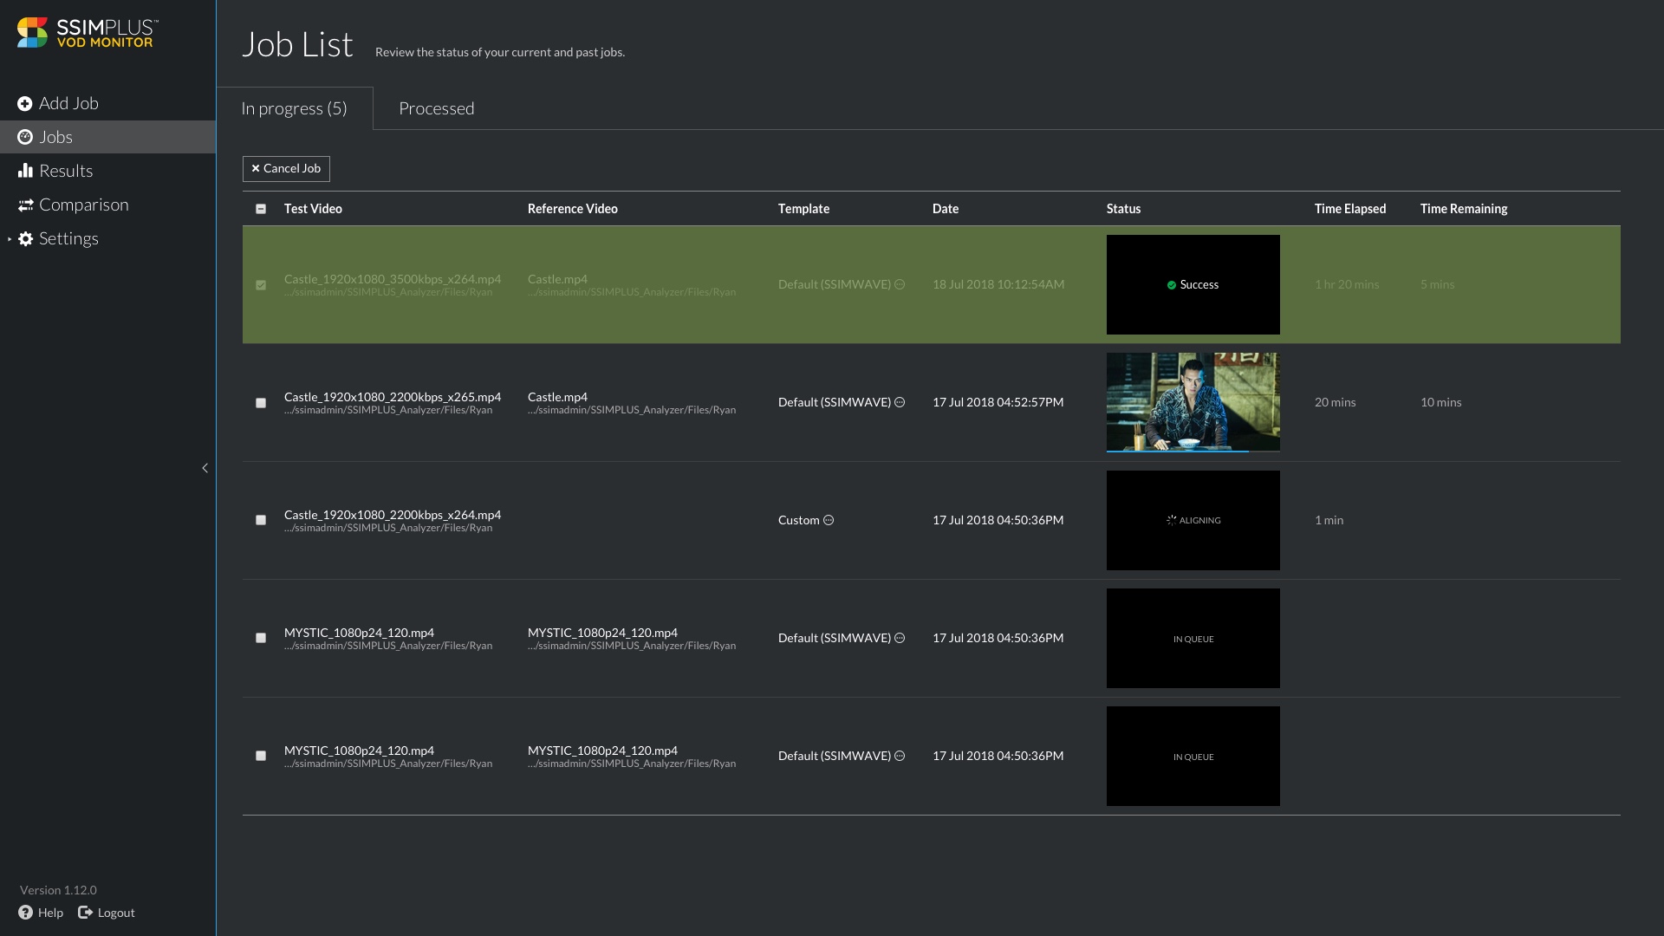
Task: Click the Help question mark icon
Action: point(26,913)
